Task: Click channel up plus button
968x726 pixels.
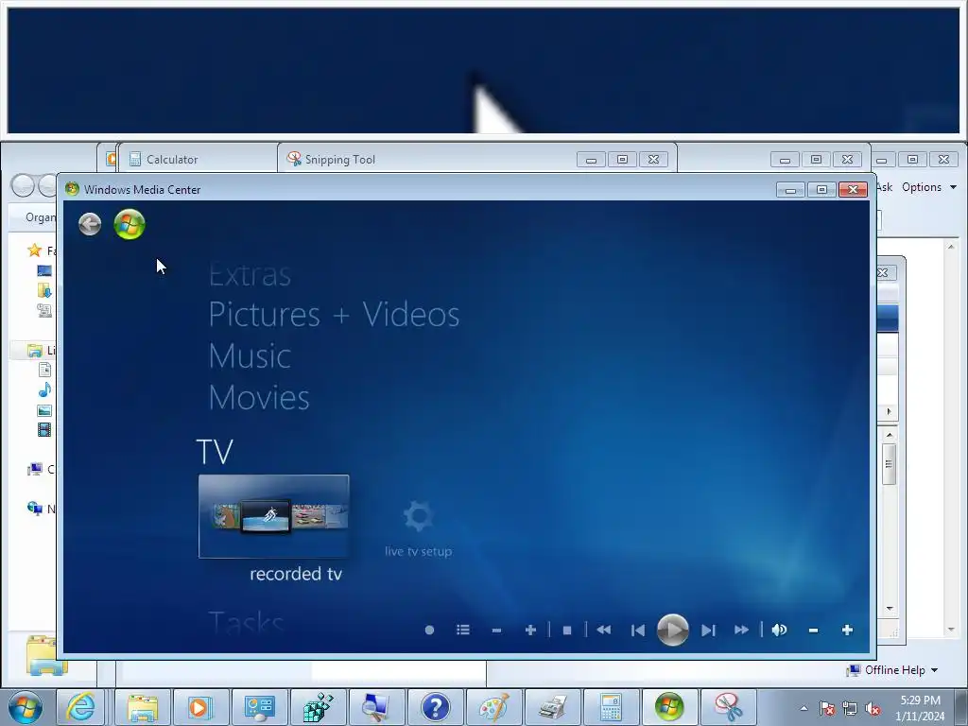Action: (530, 630)
